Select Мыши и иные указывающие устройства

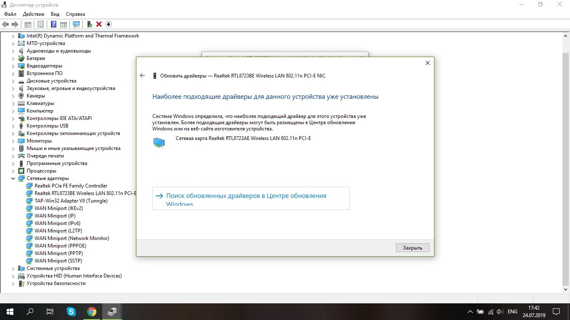[x=73, y=148]
